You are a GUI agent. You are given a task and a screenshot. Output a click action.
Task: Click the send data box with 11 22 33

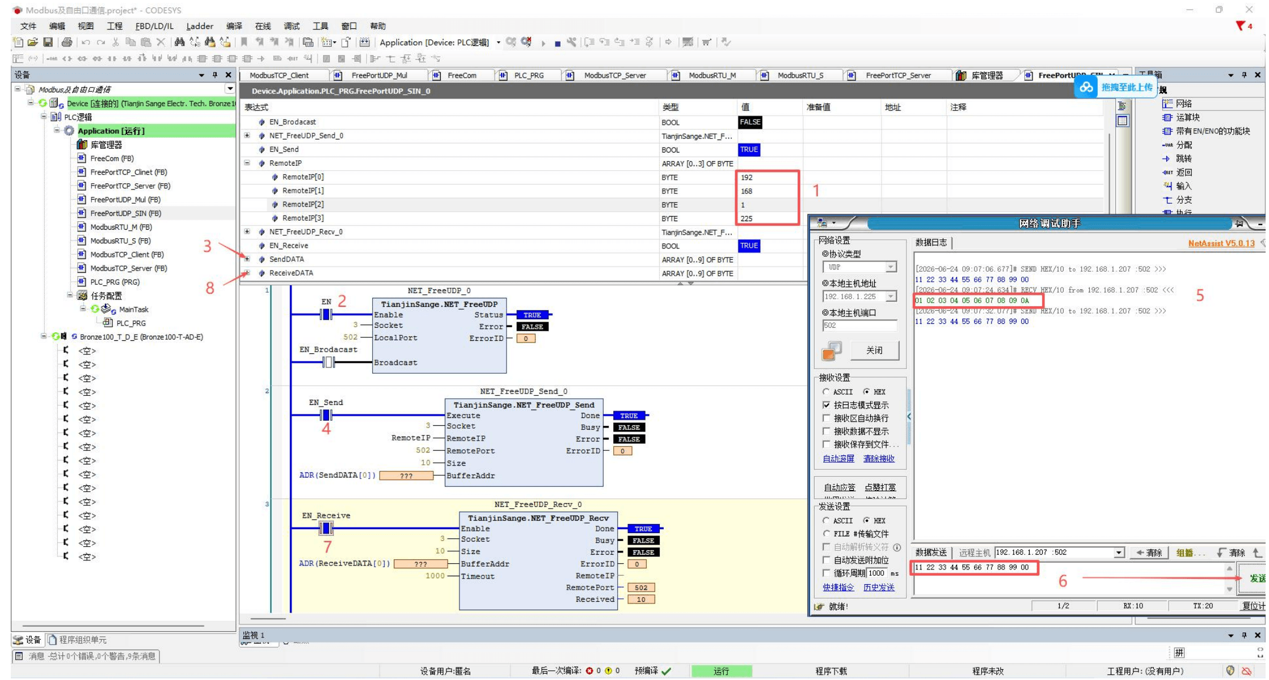(1068, 578)
